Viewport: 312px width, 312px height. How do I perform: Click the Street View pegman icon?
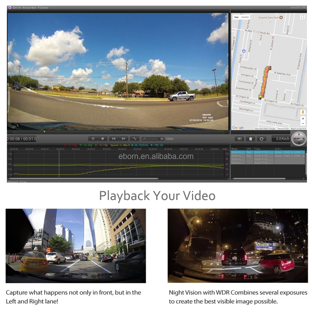click(x=303, y=112)
